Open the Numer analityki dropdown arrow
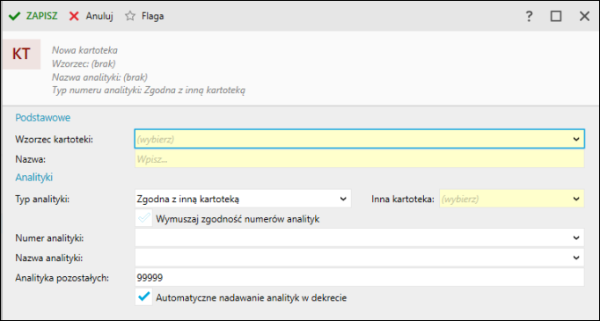 [x=576, y=238]
